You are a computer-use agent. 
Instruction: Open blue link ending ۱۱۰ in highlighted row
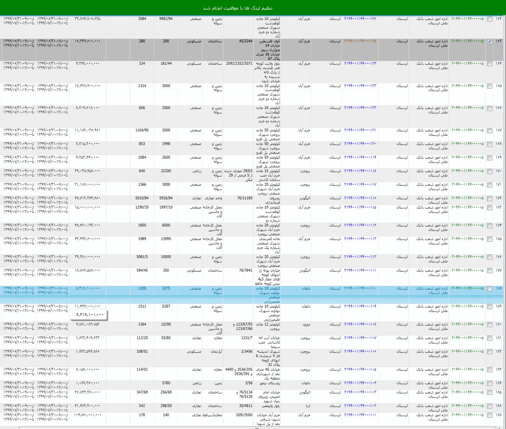360,288
